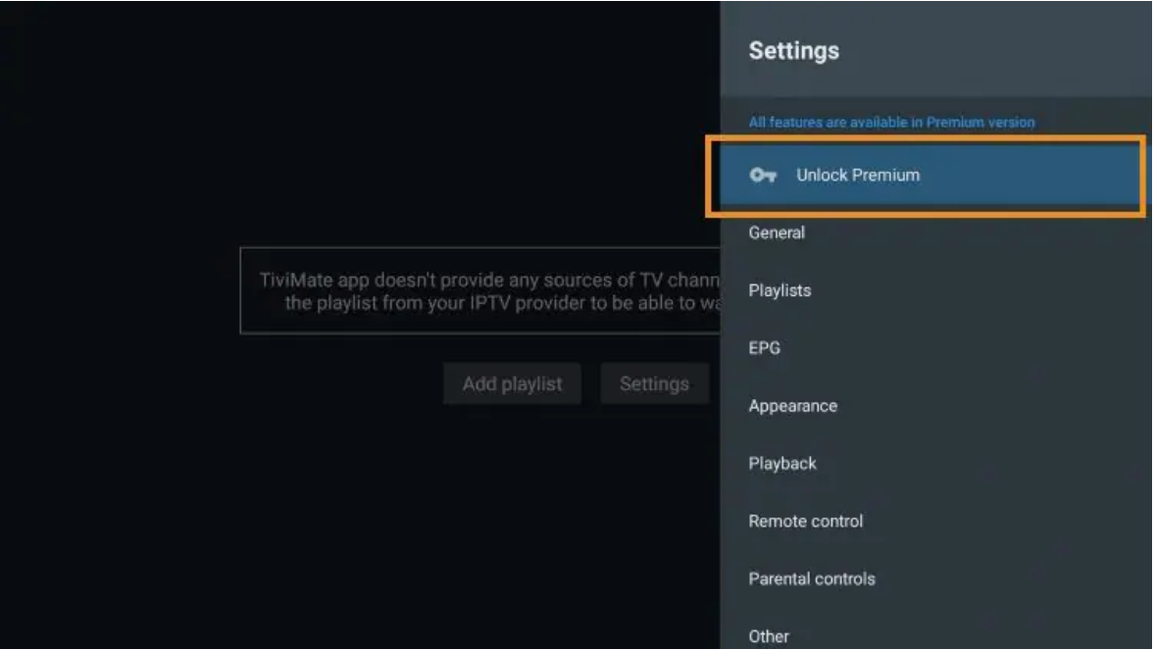Choose the Playback settings entry

point(935,464)
